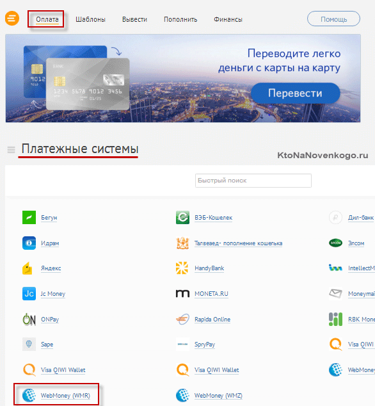
Task: Open the Финансы tab
Action: coord(228,19)
